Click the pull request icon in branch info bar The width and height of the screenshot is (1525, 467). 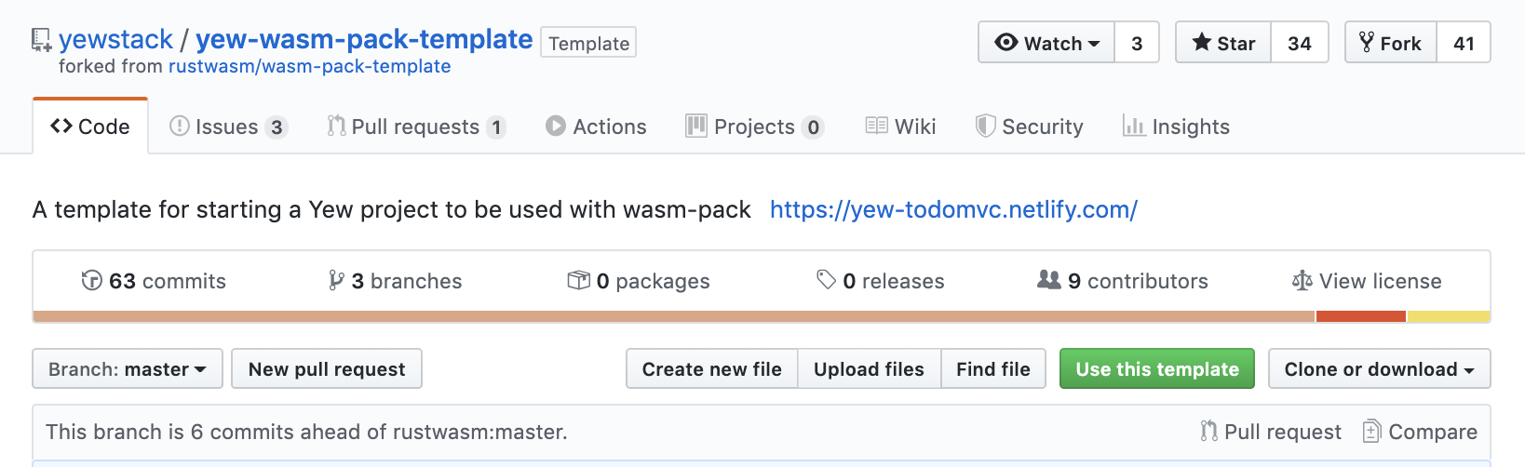point(1209,431)
